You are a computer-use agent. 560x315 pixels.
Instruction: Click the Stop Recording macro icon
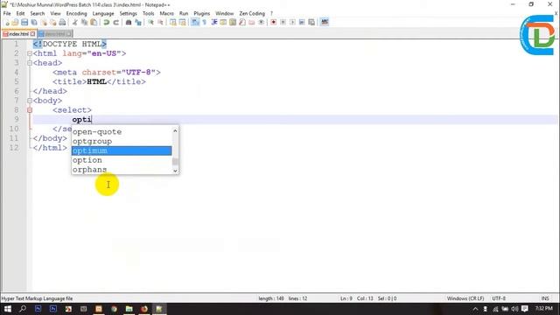click(283, 22)
